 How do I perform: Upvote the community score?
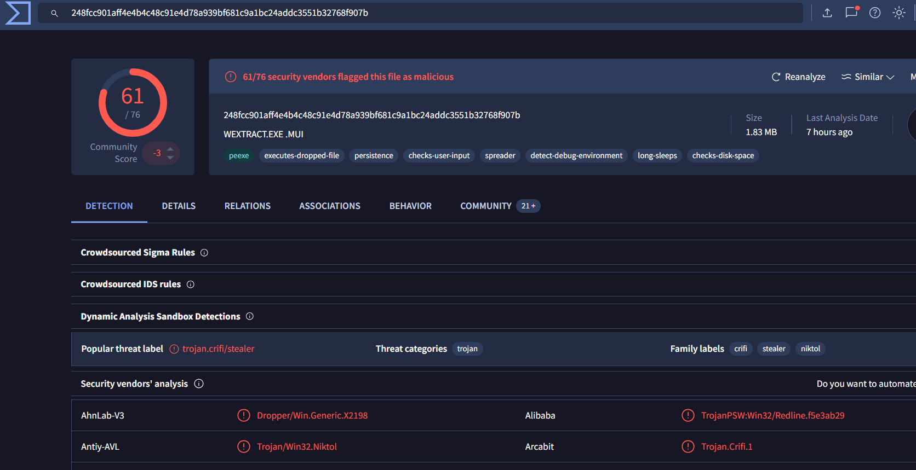click(x=170, y=149)
